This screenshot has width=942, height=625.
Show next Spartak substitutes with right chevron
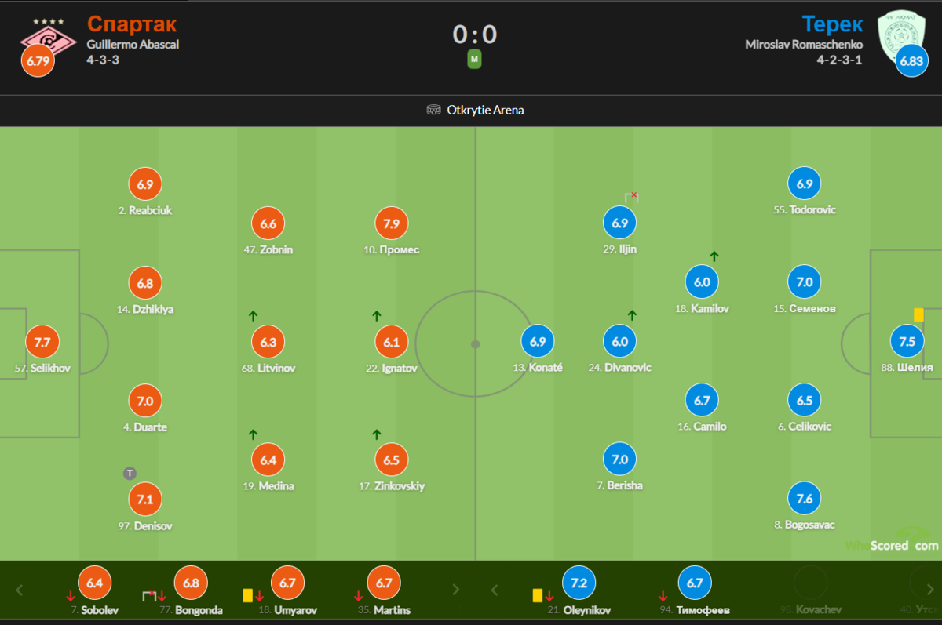point(455,590)
